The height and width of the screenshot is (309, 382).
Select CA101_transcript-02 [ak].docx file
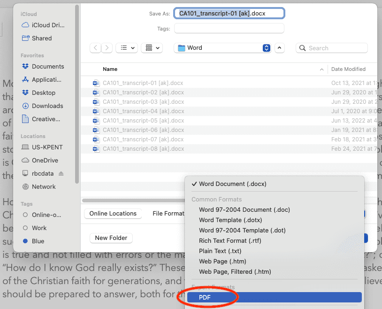click(229, 93)
